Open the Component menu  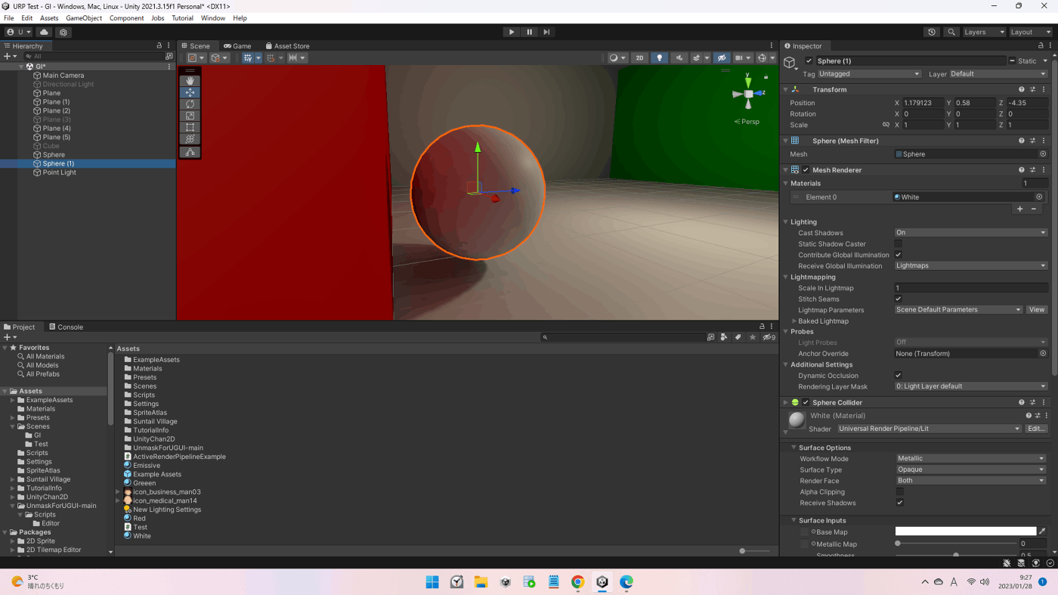click(x=126, y=18)
